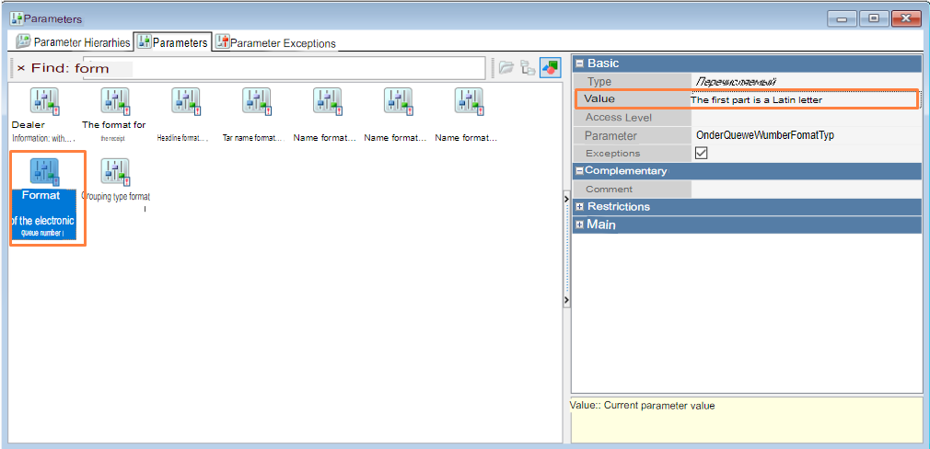
Task: Collapse the Basic section
Action: click(x=580, y=63)
